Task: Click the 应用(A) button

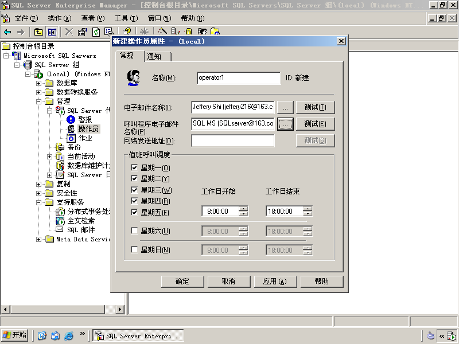Action: coord(275,282)
